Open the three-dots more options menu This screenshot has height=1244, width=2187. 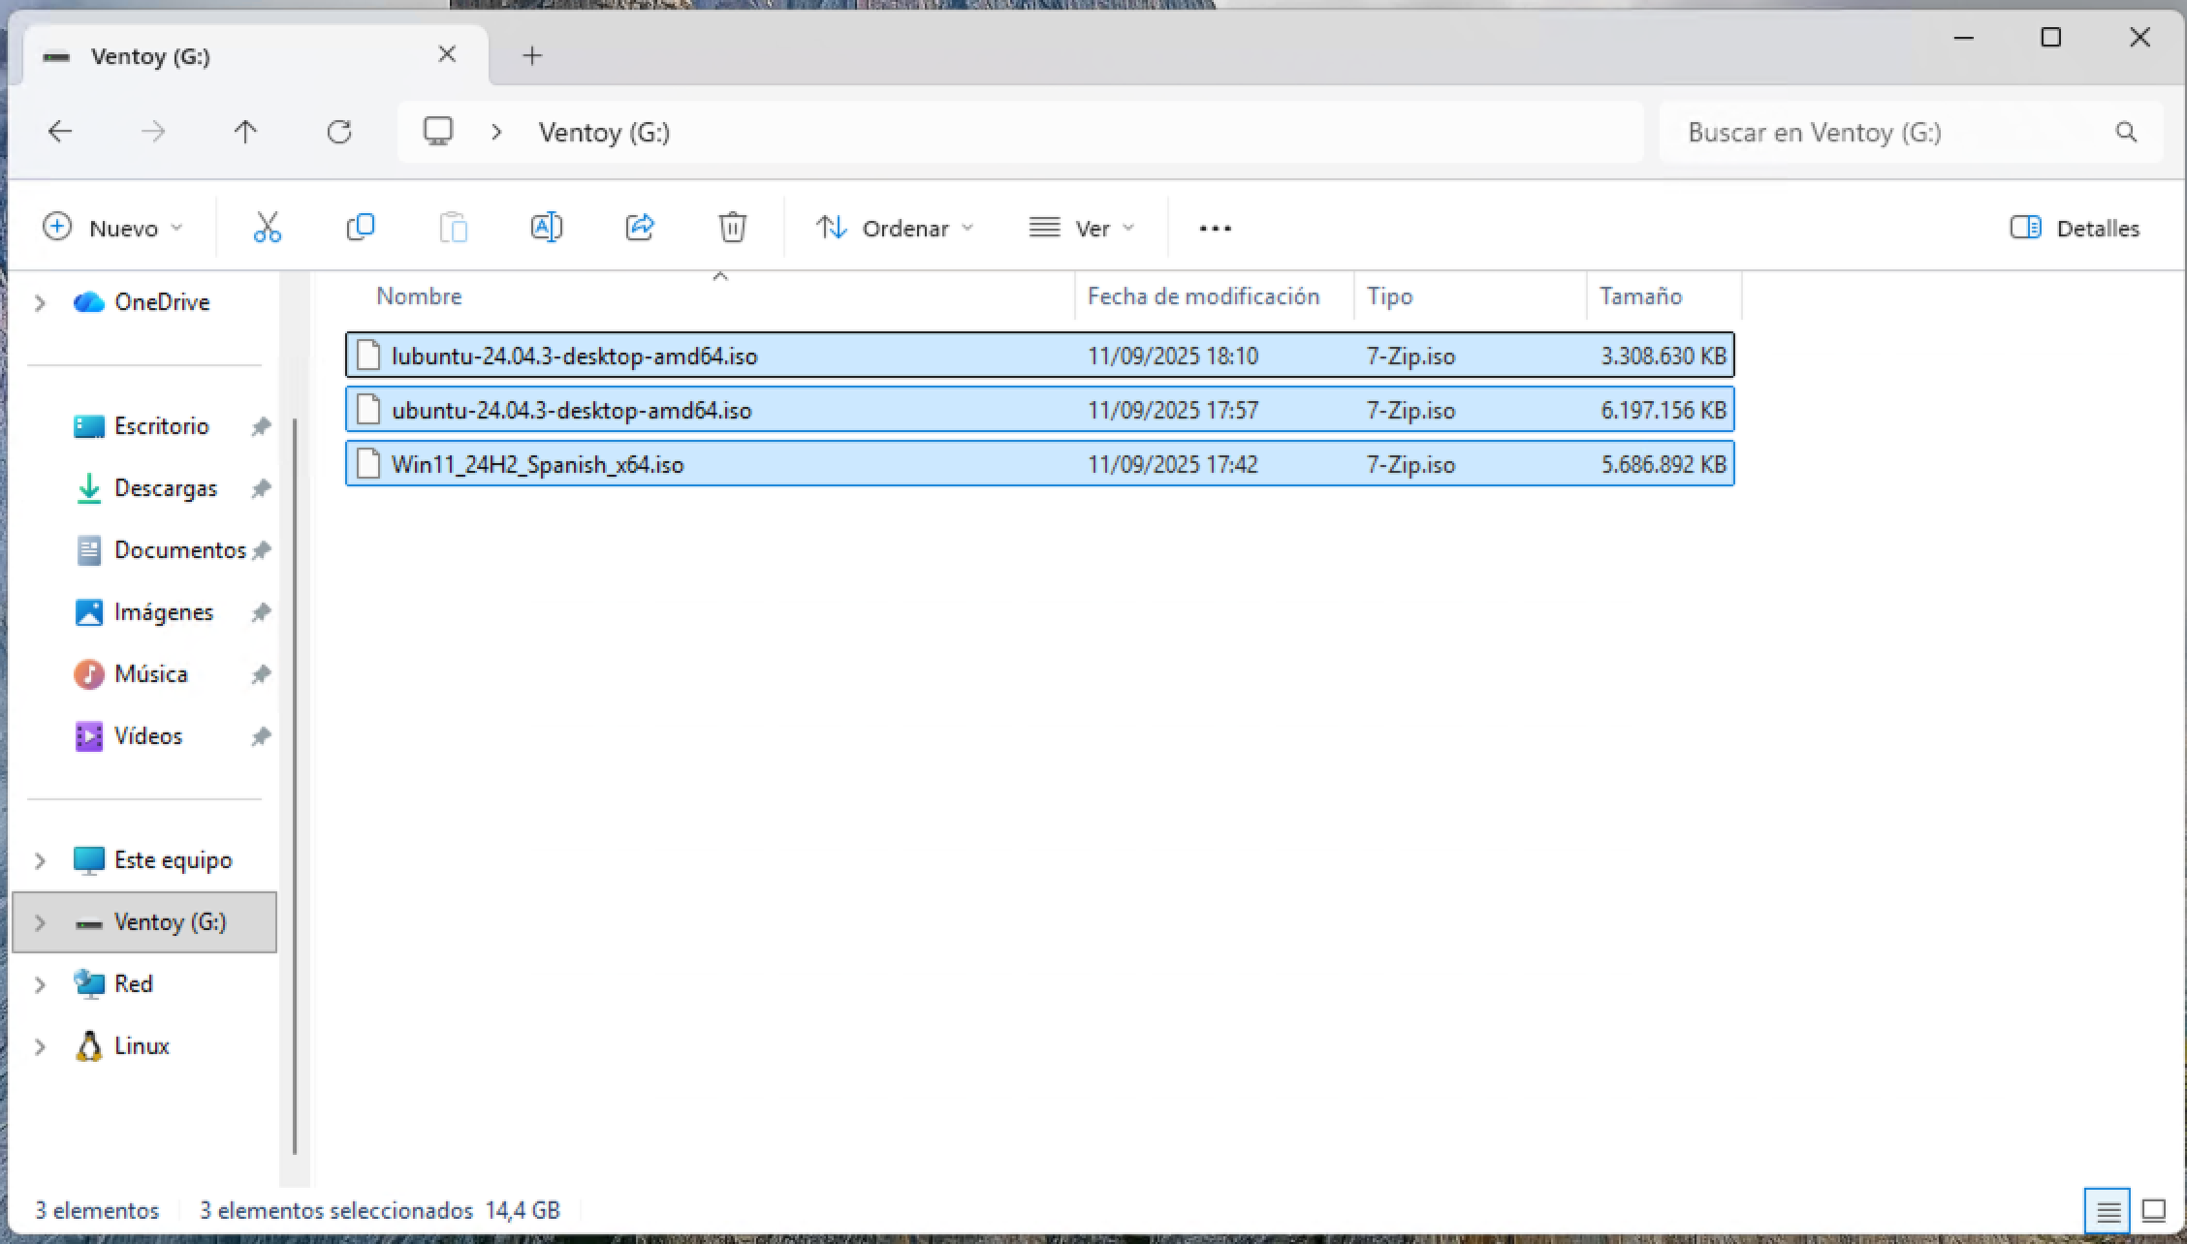point(1215,229)
